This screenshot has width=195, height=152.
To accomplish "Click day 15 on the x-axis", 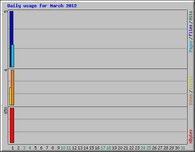I will pos(91,148).
